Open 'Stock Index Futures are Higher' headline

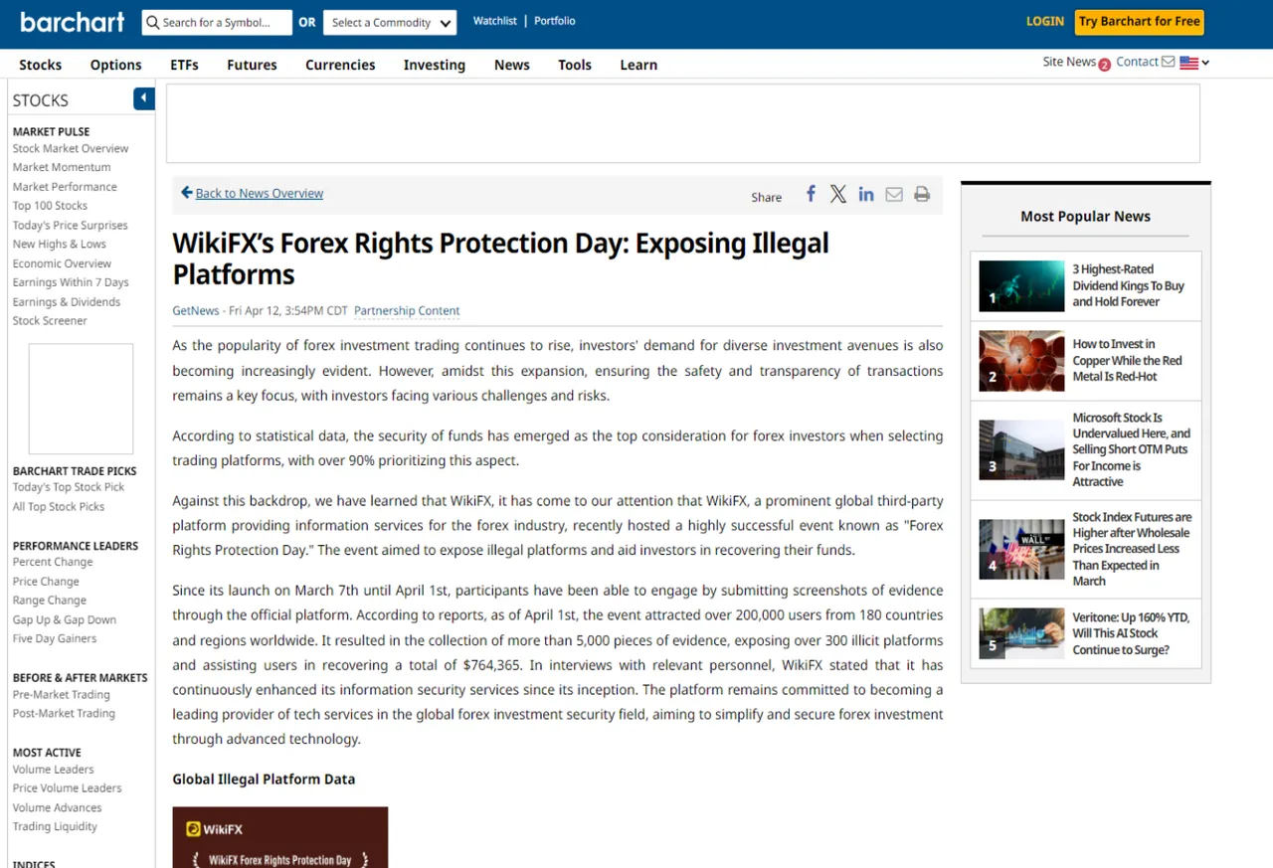tap(1132, 549)
